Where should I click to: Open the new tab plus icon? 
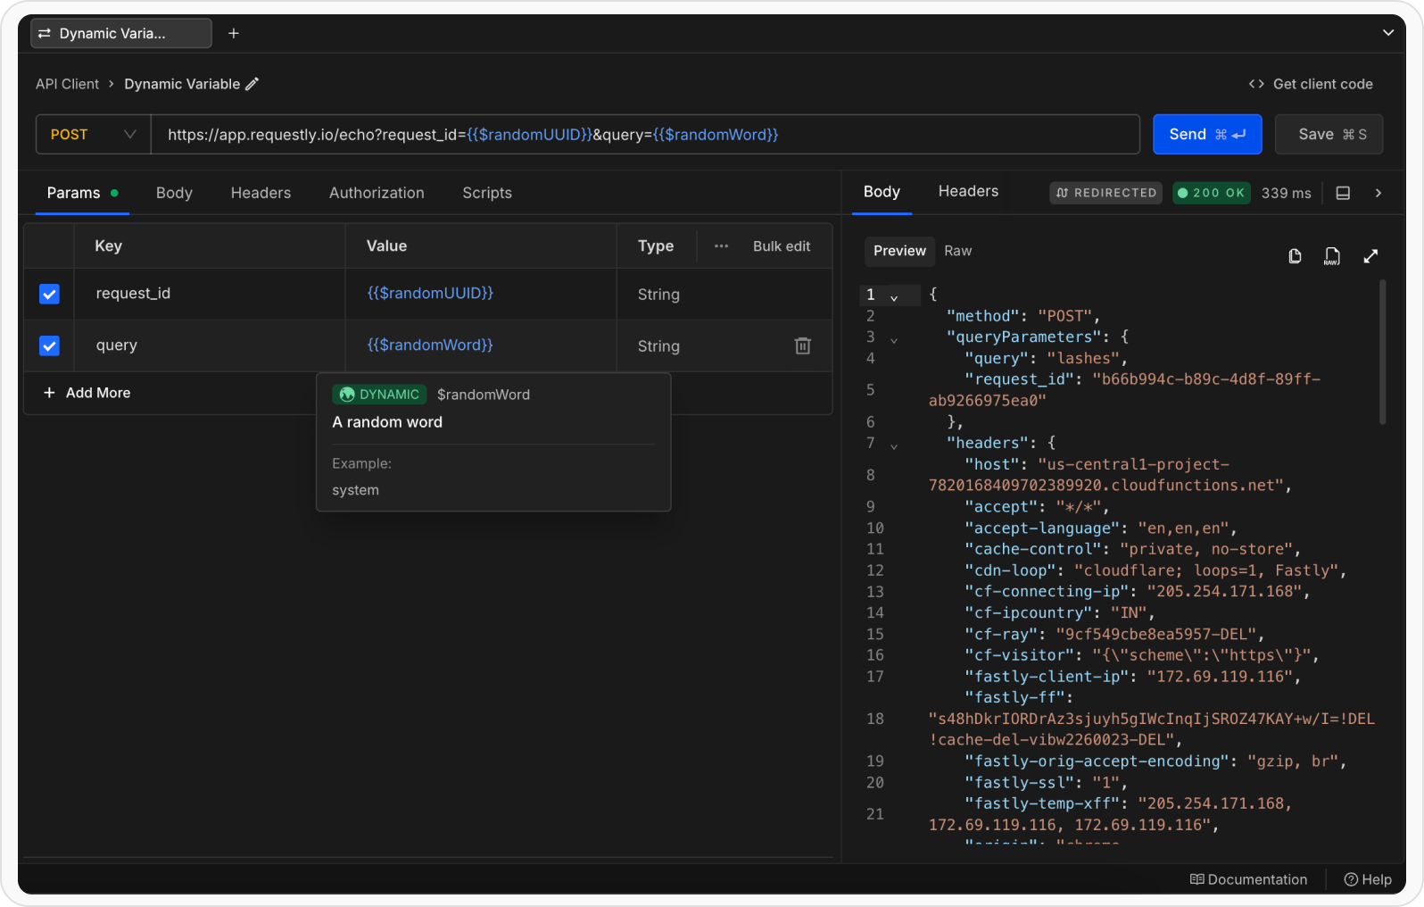click(234, 33)
